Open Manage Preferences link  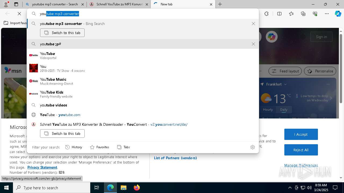[301, 165]
